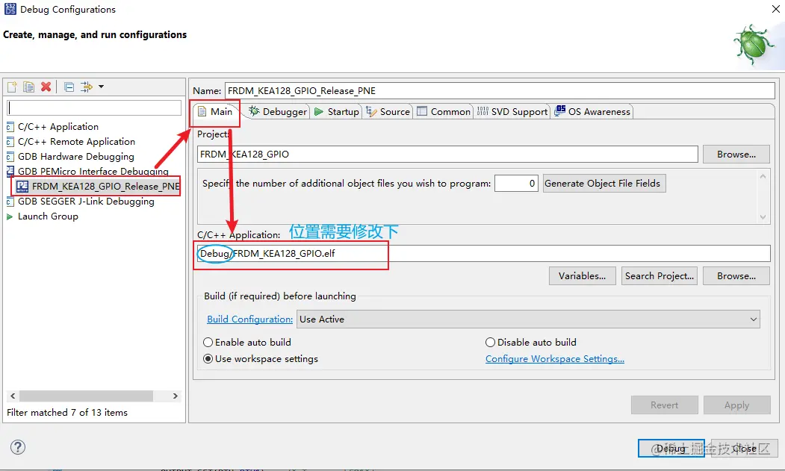Screen dimensions: 785x471
Task: Click object files panel scroll down arrow
Action: [763, 216]
